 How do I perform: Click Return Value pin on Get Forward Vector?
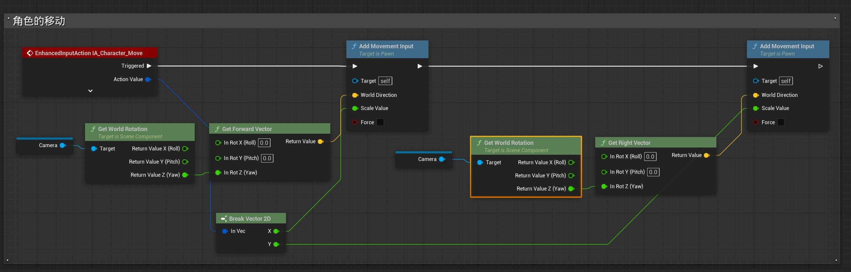[320, 142]
